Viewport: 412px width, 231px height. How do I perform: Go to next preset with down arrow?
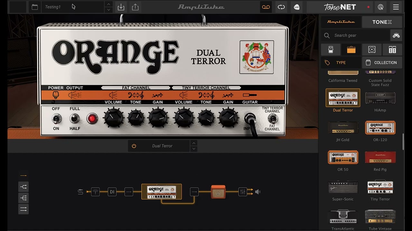[x=108, y=10]
